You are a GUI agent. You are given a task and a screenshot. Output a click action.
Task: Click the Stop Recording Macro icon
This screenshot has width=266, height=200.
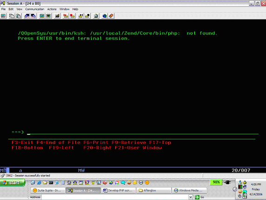click(x=72, y=16)
